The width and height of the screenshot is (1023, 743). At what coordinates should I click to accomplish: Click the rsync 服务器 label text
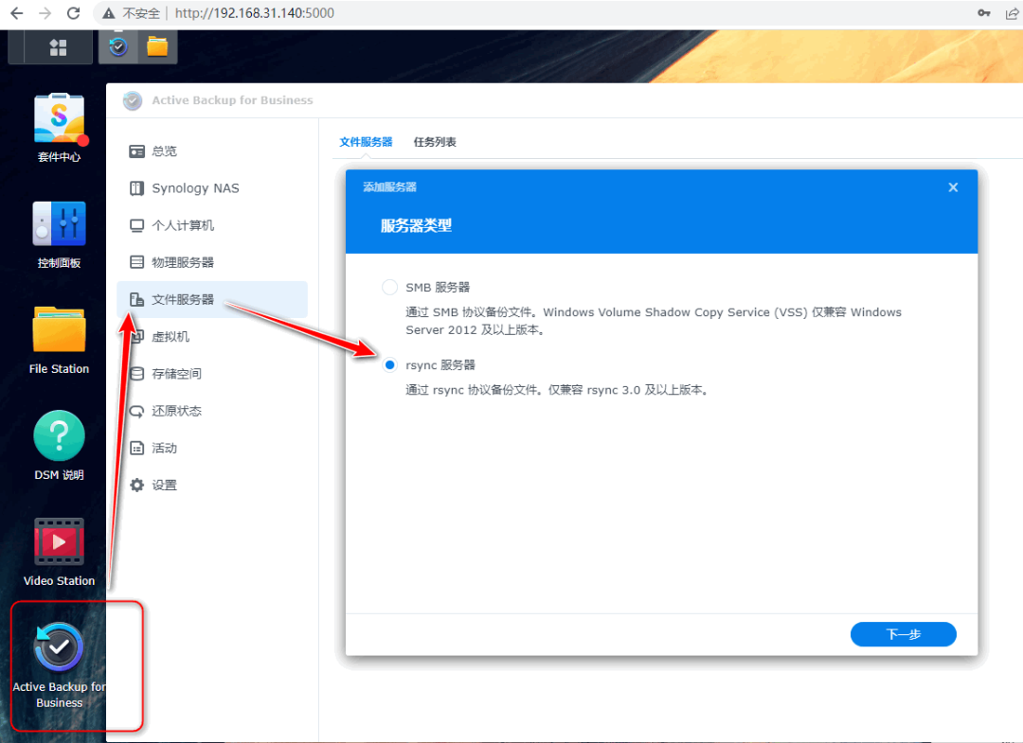(440, 364)
